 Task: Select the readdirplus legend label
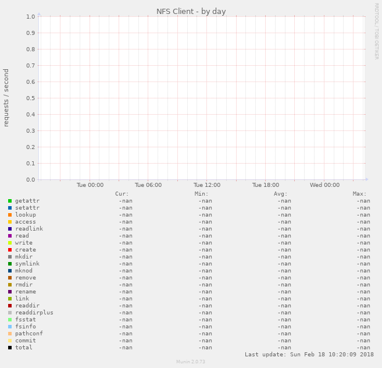34,313
